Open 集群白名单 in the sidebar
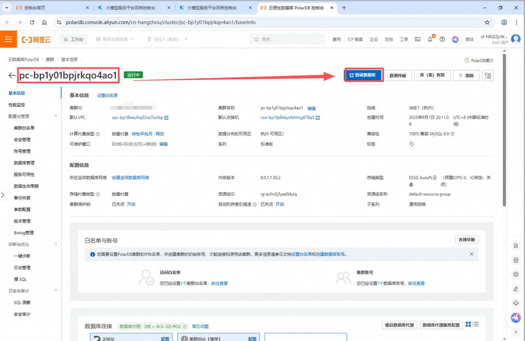This screenshot has height=341, width=525. 24,128
